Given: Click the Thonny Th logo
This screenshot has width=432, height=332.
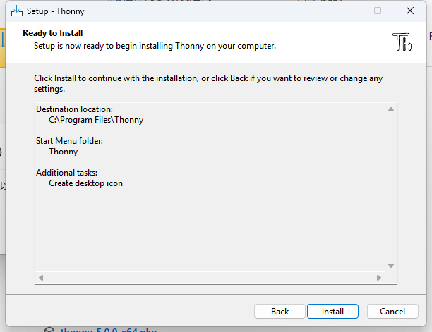Looking at the screenshot, I should pos(402,42).
